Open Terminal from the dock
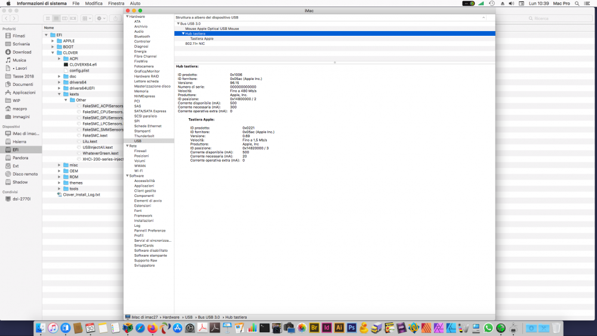The image size is (597, 336). point(264,328)
